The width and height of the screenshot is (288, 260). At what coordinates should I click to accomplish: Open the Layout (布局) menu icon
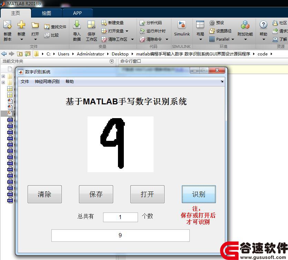click(200, 24)
